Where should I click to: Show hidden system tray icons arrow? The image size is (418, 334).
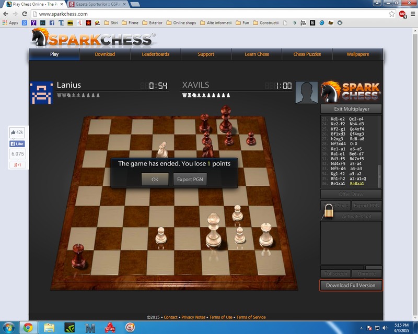(x=361, y=328)
